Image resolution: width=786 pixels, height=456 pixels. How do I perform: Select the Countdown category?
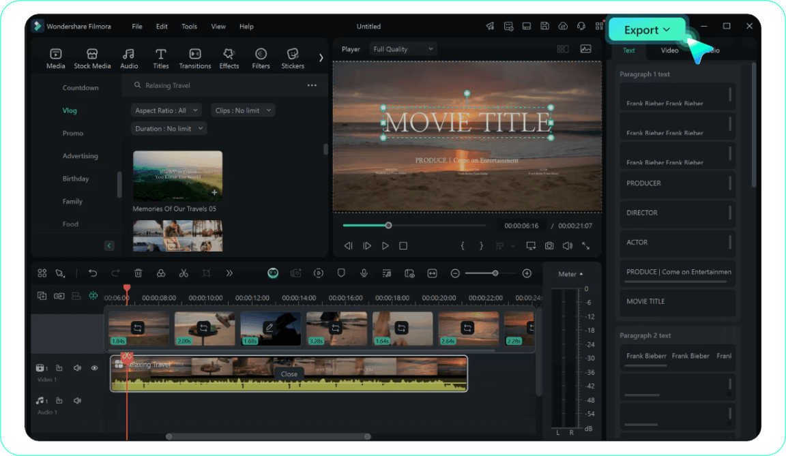(x=81, y=88)
